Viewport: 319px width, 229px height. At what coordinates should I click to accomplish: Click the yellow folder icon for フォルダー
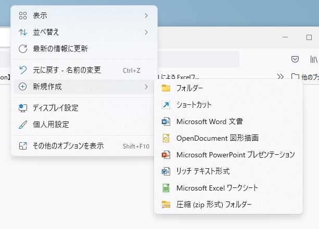click(x=166, y=88)
